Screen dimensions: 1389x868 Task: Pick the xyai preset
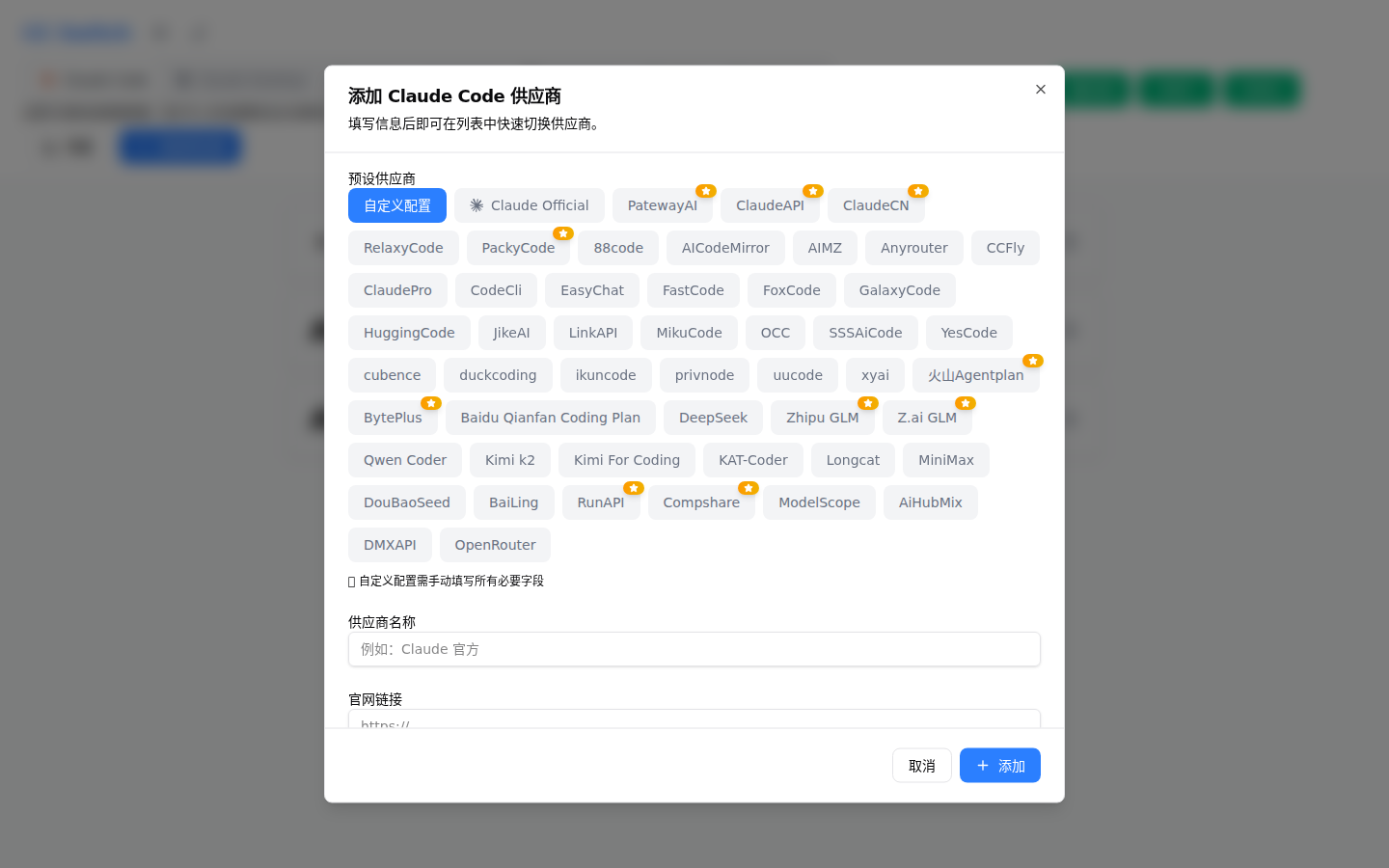click(x=876, y=375)
